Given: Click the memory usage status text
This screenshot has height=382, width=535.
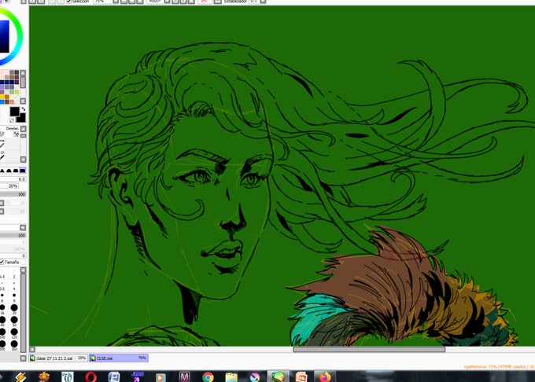Looking at the screenshot, I should [x=499, y=366].
